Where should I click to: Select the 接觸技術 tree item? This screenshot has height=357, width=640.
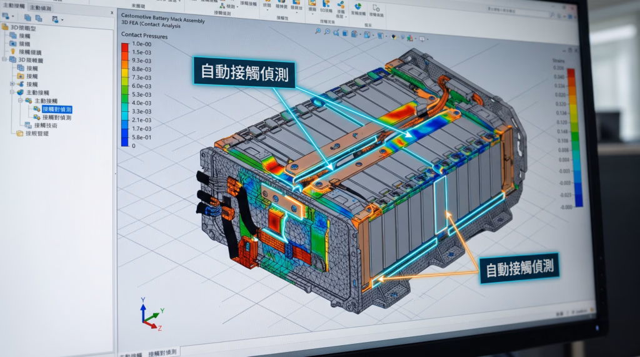(x=46, y=125)
